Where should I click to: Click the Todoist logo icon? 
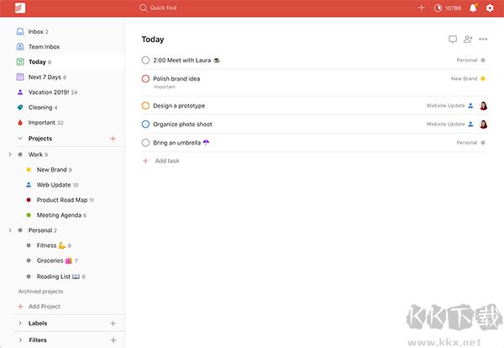pyautogui.click(x=20, y=8)
